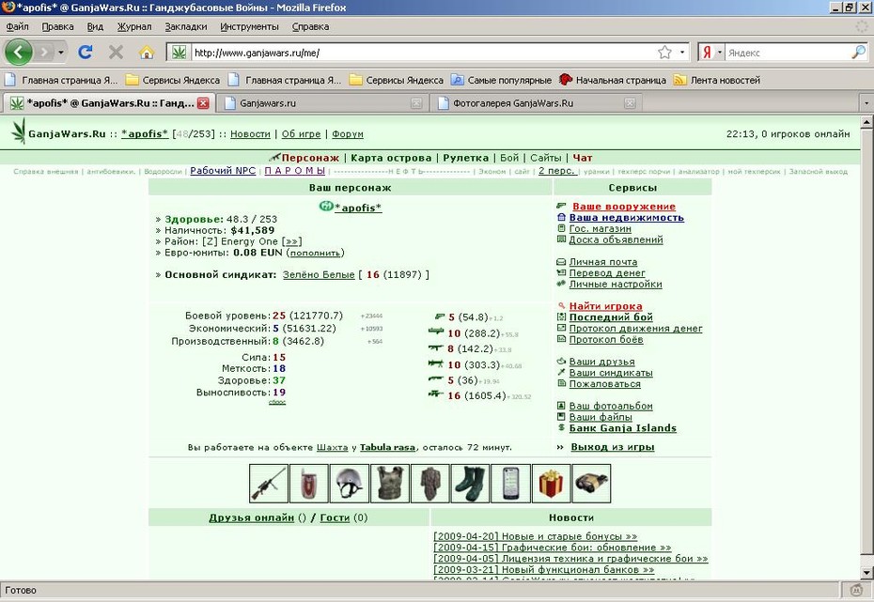Open green boots equipment slot
Image resolution: width=874 pixels, height=602 pixels.
click(x=471, y=484)
